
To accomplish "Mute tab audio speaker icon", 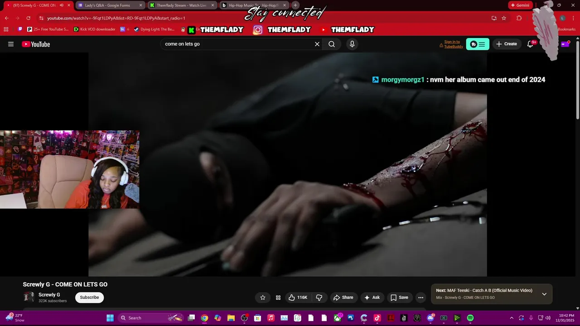I will (x=62, y=5).
